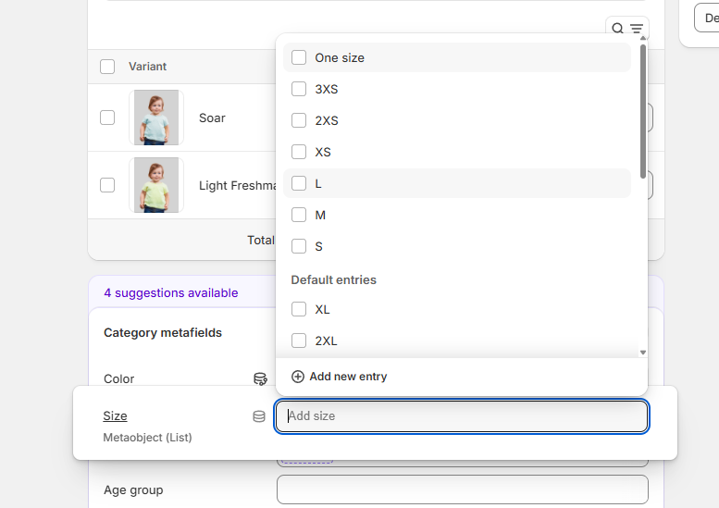Click the Category metafields heading
The width and height of the screenshot is (719, 508).
(163, 332)
